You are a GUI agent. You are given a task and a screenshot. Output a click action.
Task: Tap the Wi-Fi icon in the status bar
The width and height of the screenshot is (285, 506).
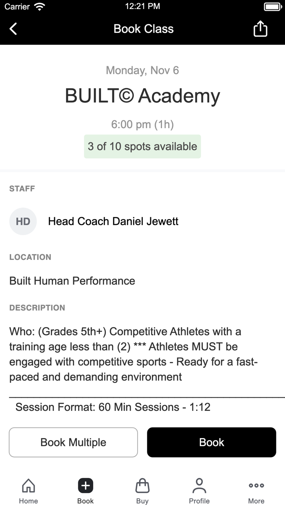pos(38,6)
